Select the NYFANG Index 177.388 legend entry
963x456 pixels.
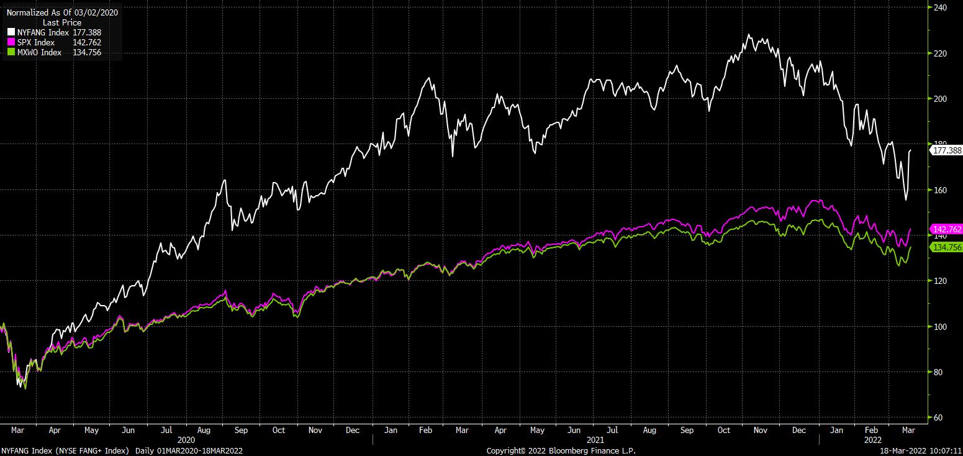pyautogui.click(x=54, y=32)
